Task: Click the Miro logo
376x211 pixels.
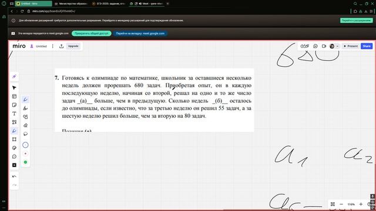Action: click(19, 46)
